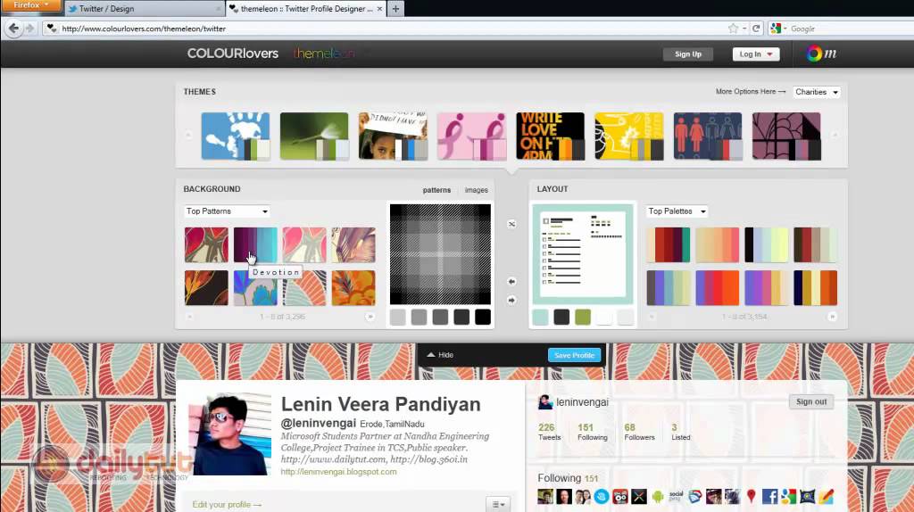Choose the orange flower pattern thumbnail
The image size is (914, 512).
[x=353, y=288]
